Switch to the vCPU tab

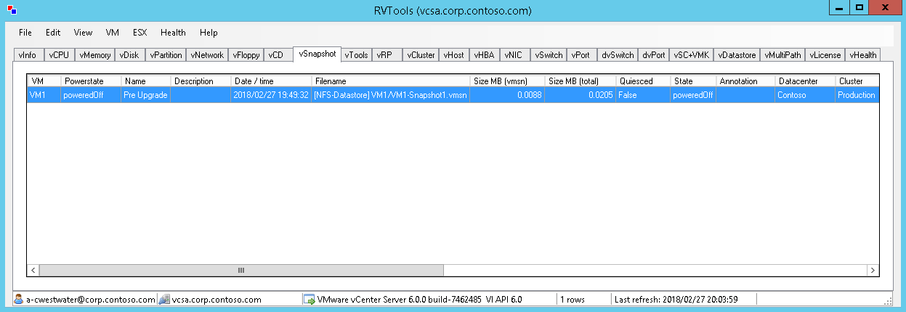click(59, 55)
